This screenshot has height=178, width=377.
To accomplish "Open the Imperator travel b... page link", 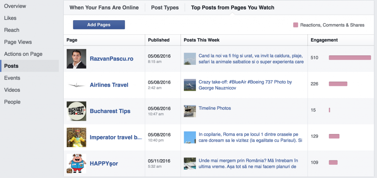I will (116, 137).
